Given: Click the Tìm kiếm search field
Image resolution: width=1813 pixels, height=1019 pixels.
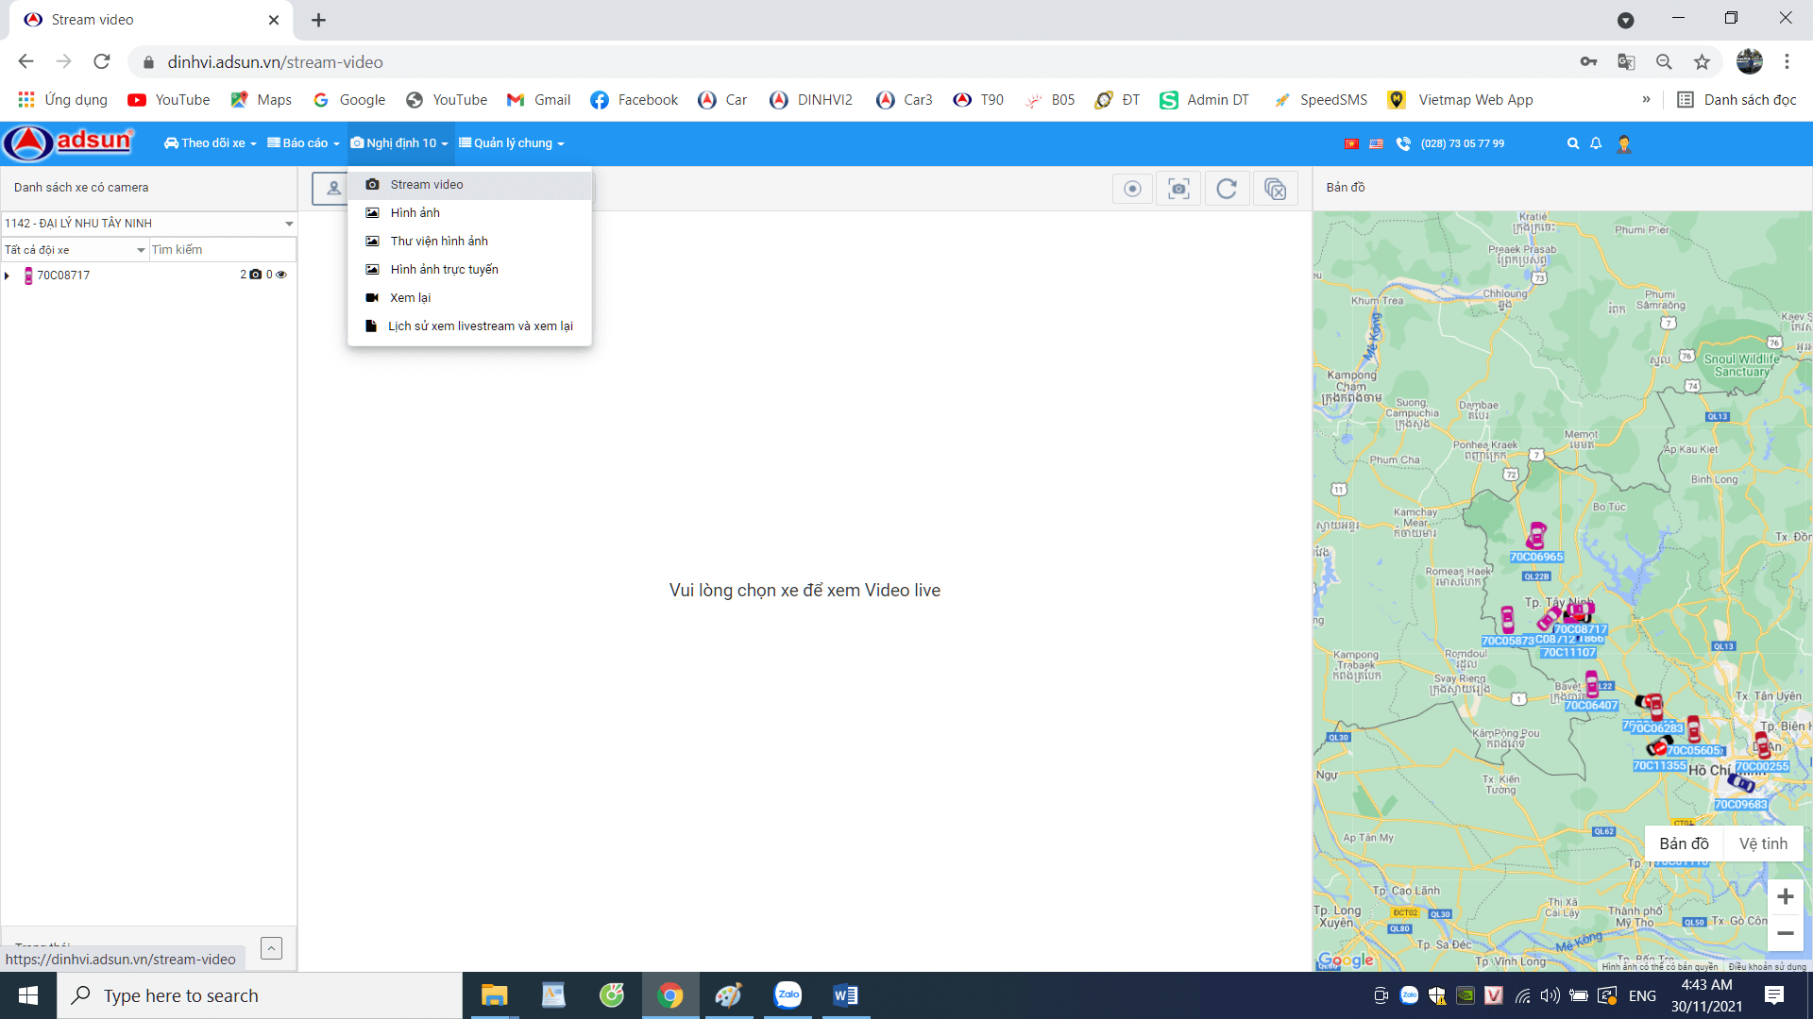Looking at the screenshot, I should click(x=222, y=250).
